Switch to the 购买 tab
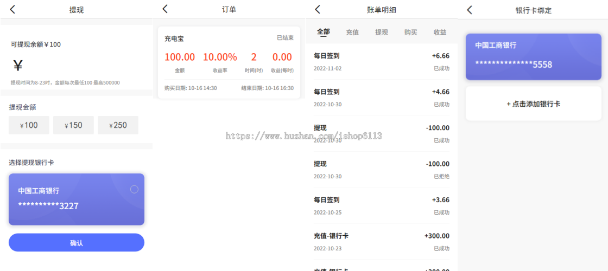608x271 pixels. (410, 33)
